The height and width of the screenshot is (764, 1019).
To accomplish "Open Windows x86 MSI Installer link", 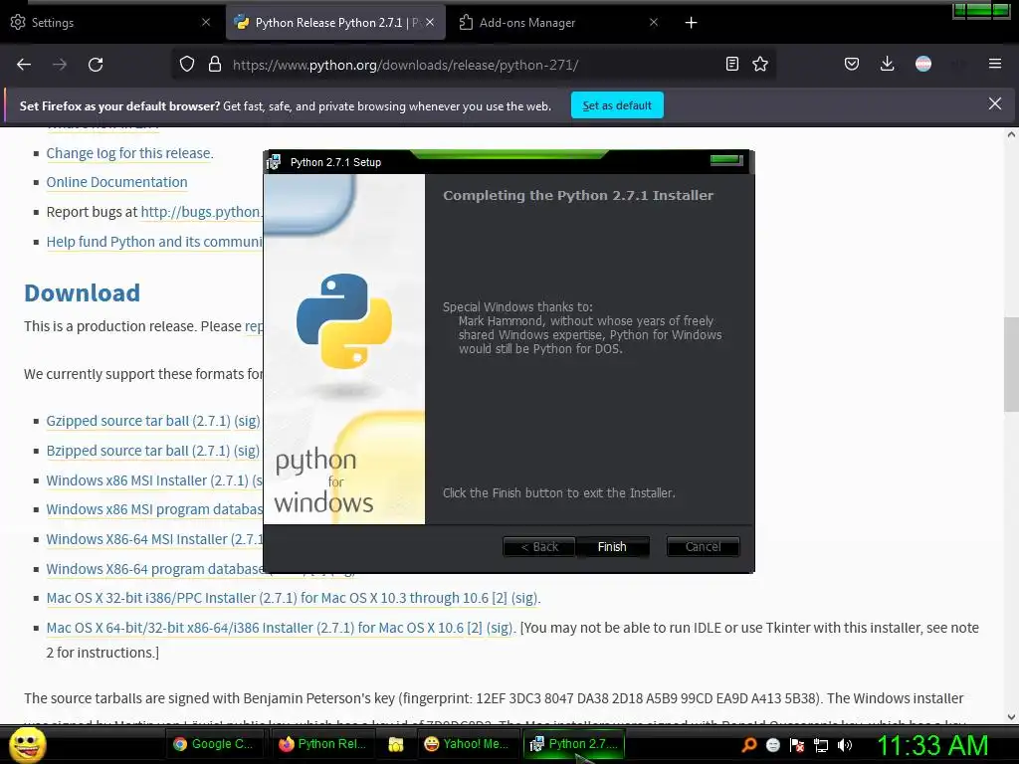I will 147,480.
